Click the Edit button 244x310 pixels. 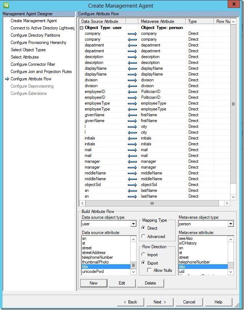tap(122, 283)
